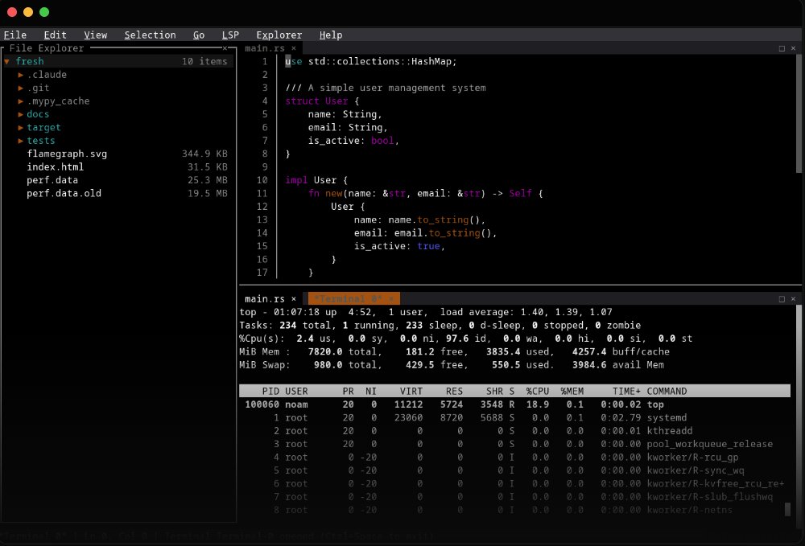805x546 pixels.
Task: Click line number 10 in gutter
Action: [x=262, y=180]
